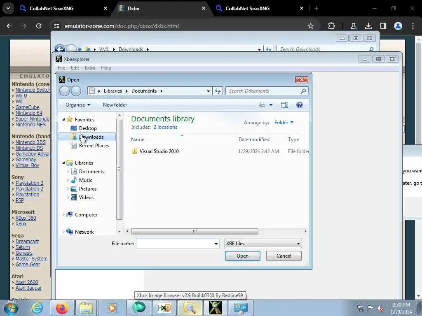The width and height of the screenshot is (422, 316).
Task: Open Xbeexplorer Edit menu
Action: (x=75, y=68)
